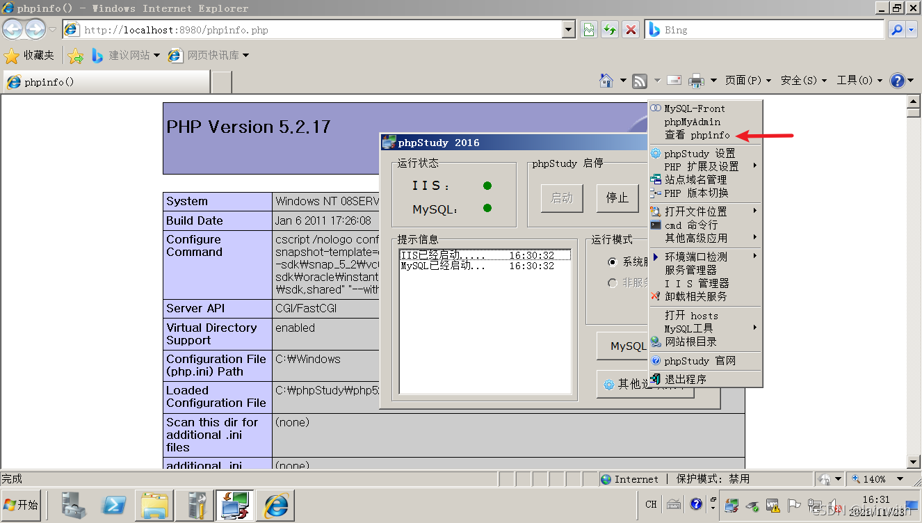Screen dimensions: 922x523
Task: Open the 安全(S) menu
Action: (x=804, y=81)
